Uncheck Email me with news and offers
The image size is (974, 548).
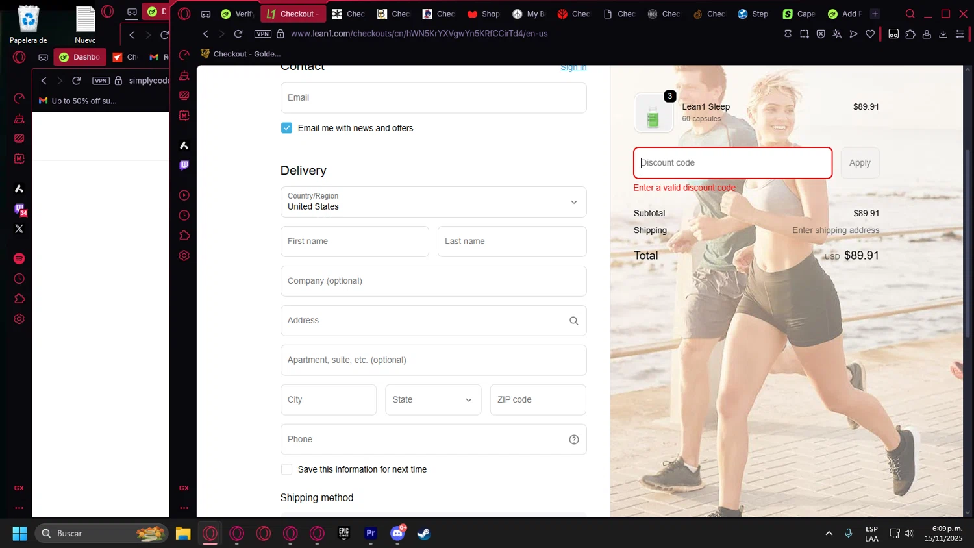pos(286,128)
